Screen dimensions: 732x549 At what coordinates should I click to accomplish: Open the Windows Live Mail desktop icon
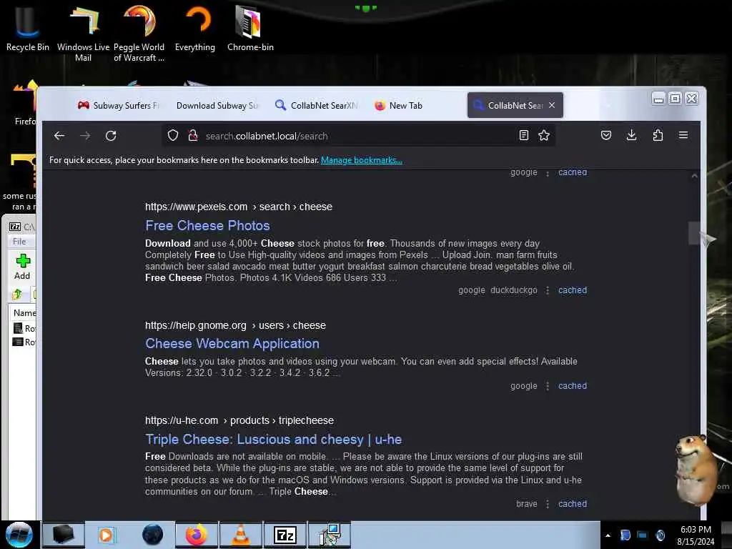83,33
